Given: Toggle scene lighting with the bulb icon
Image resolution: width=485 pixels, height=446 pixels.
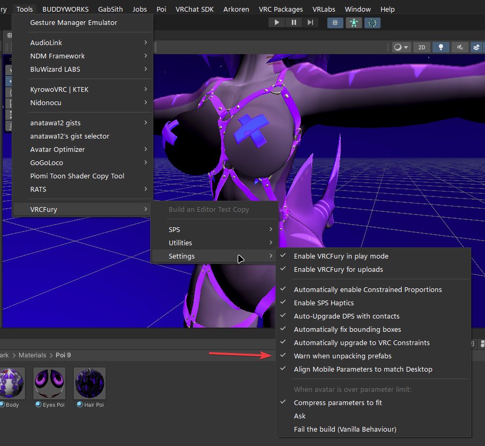Looking at the screenshot, I should point(441,47).
